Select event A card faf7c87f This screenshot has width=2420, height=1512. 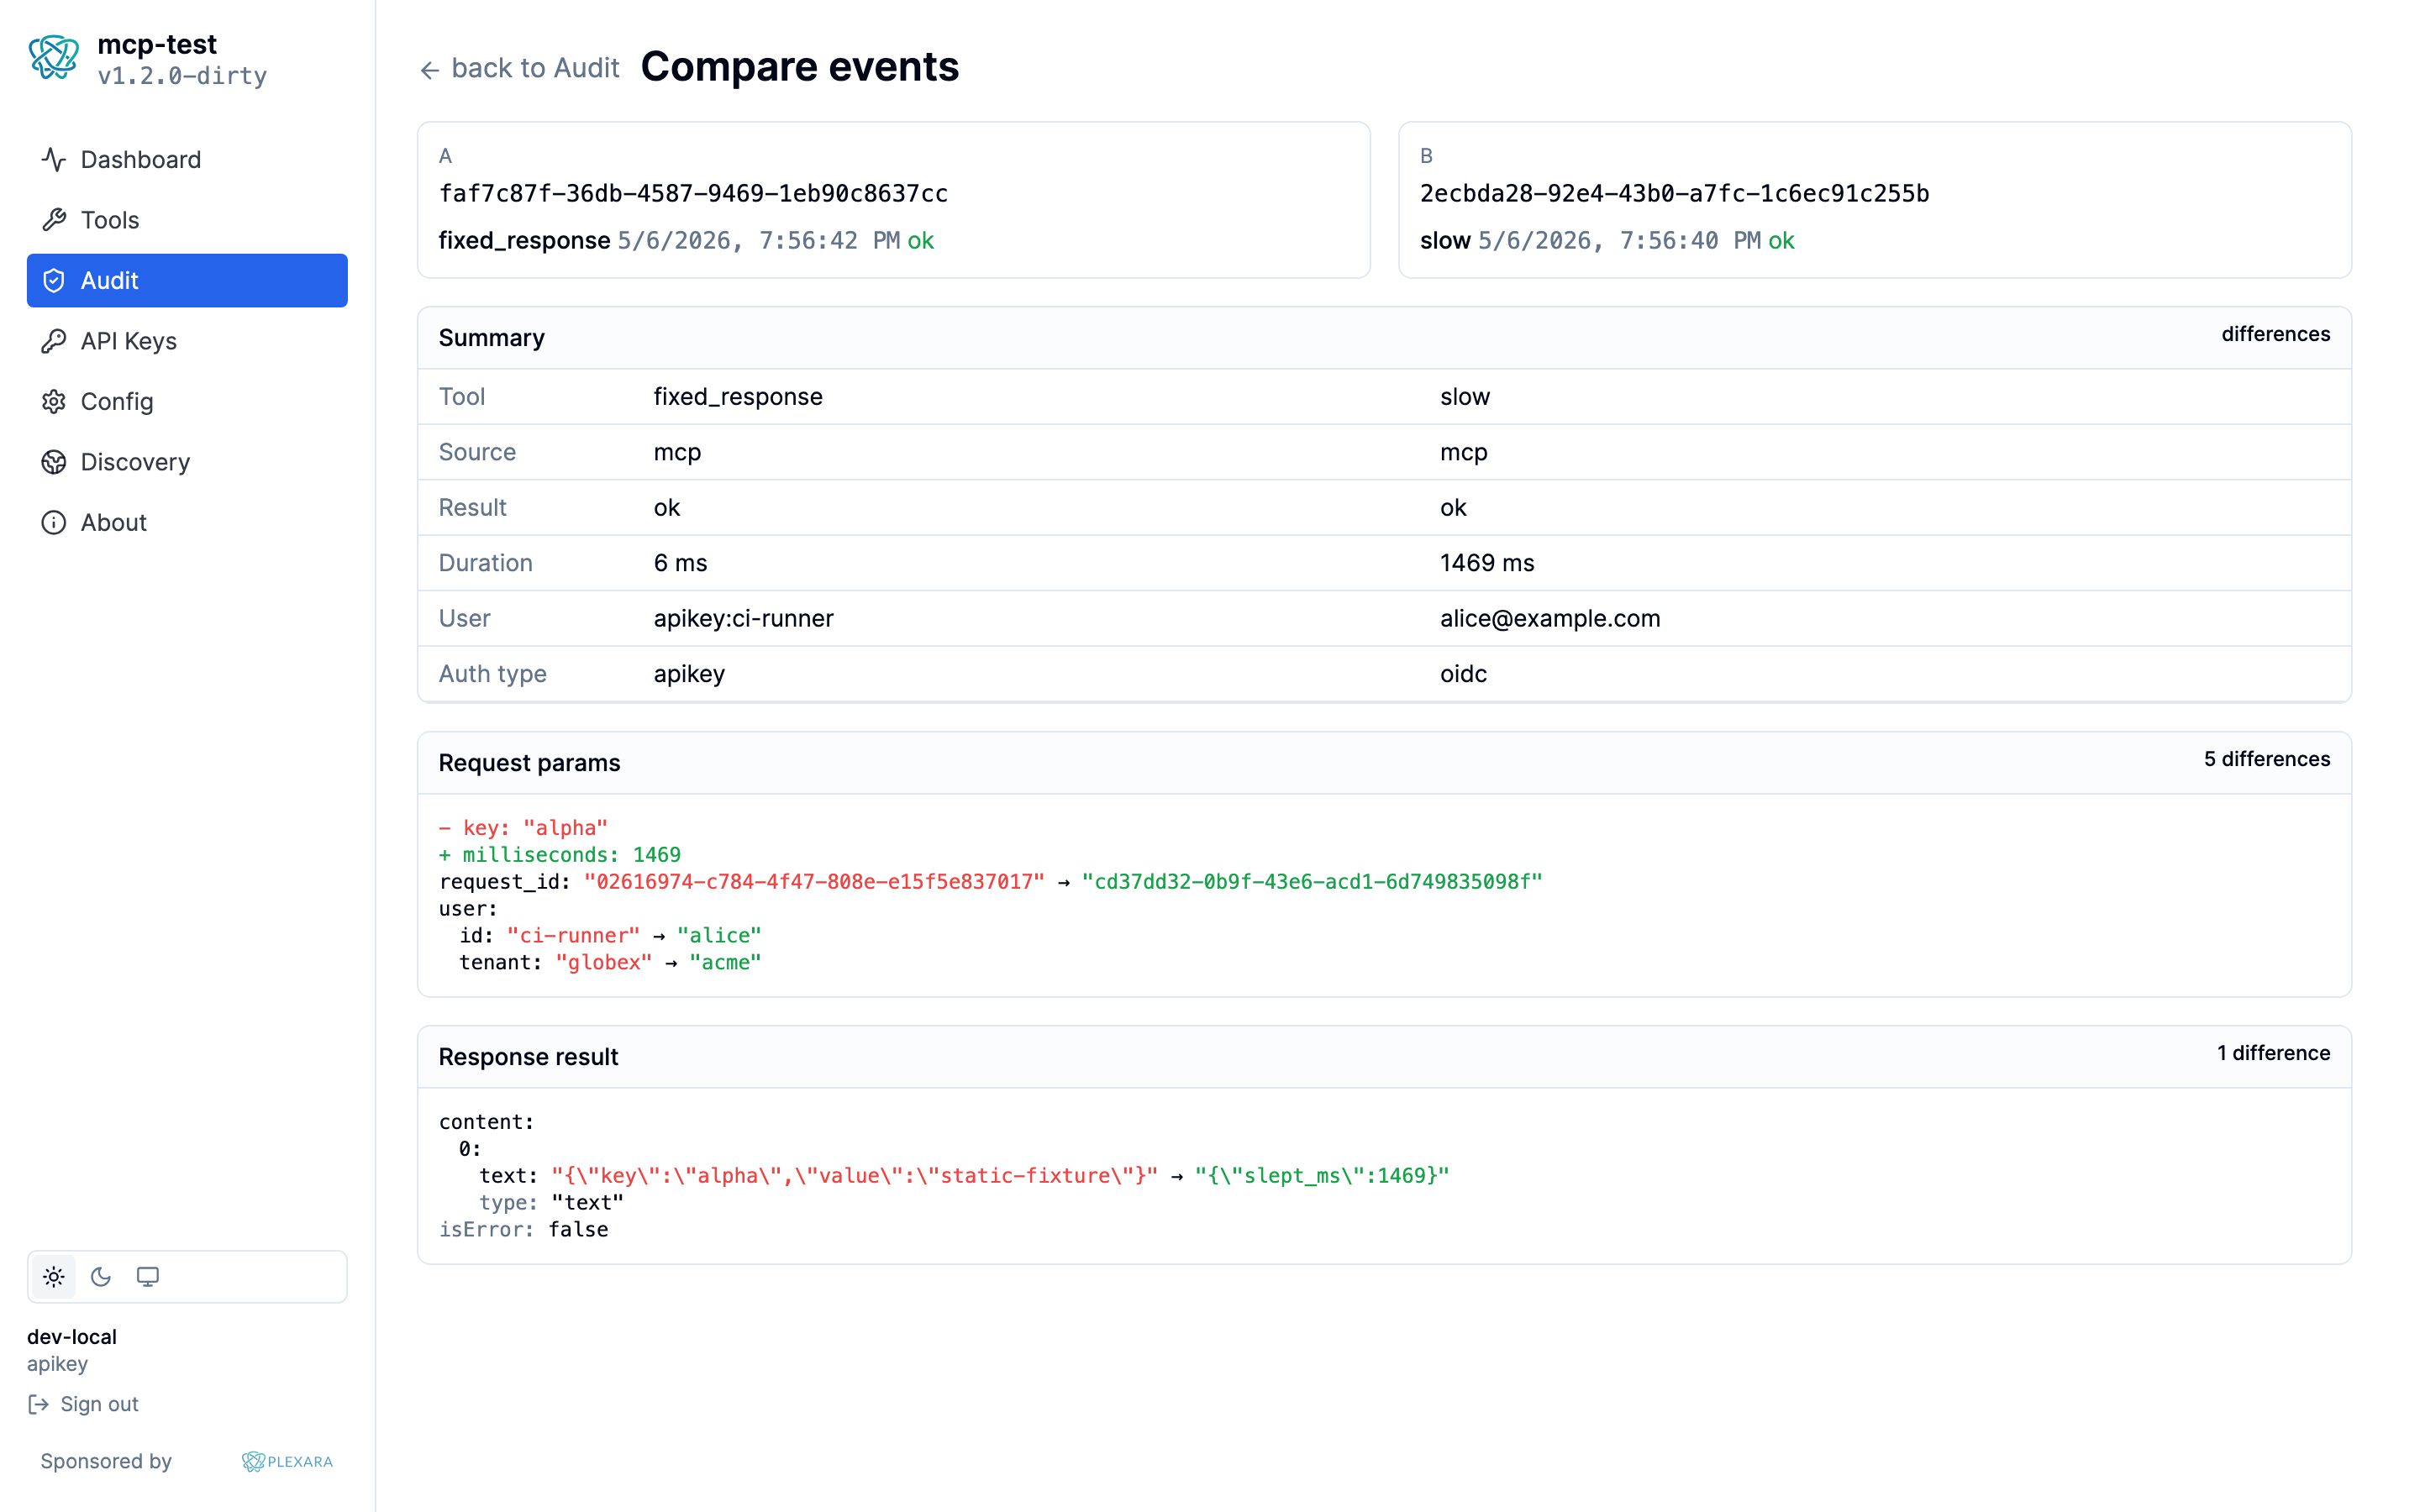point(893,200)
